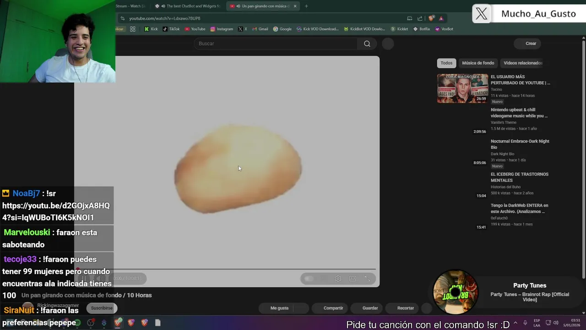Viewport: 586px width, 330px height.
Task: Click the share page icon in address bar
Action: pos(420,18)
